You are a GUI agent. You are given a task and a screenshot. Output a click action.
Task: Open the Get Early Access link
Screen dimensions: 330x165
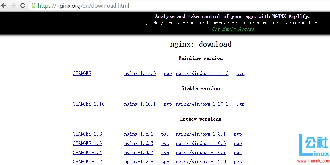[233, 29]
